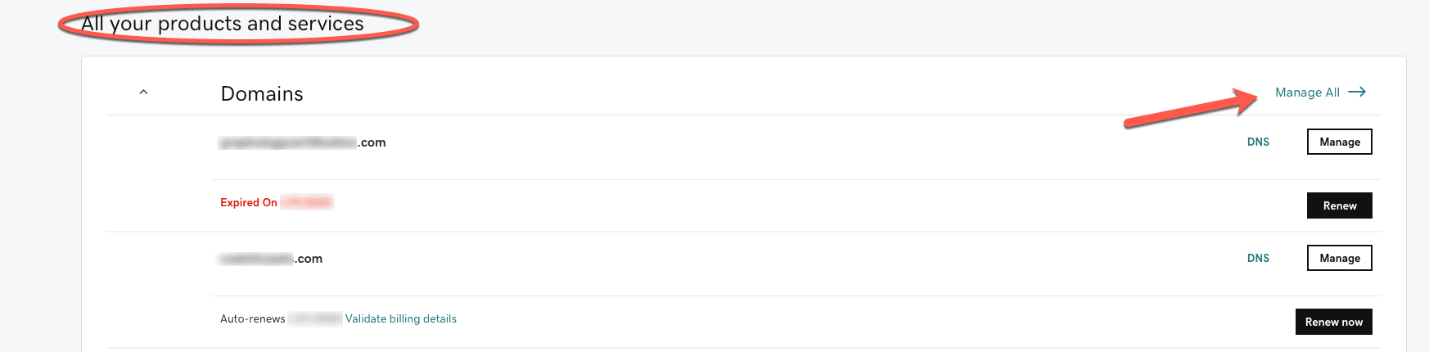Viewport: 1429px width, 352px height.
Task: Collapse the Domains section chevron
Action: 143,93
